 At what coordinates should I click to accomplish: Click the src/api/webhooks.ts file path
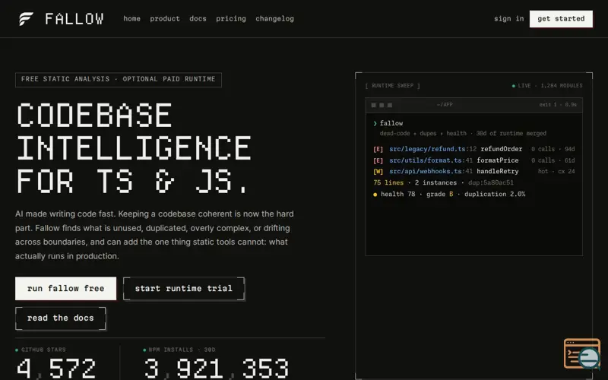(426, 172)
